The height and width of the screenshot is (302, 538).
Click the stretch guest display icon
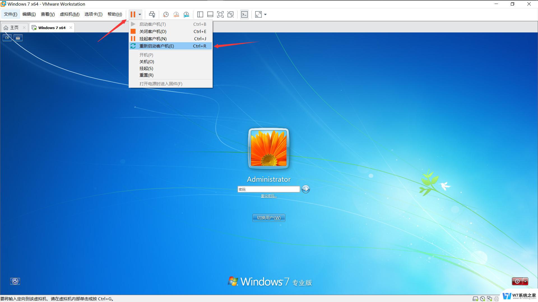coord(258,14)
